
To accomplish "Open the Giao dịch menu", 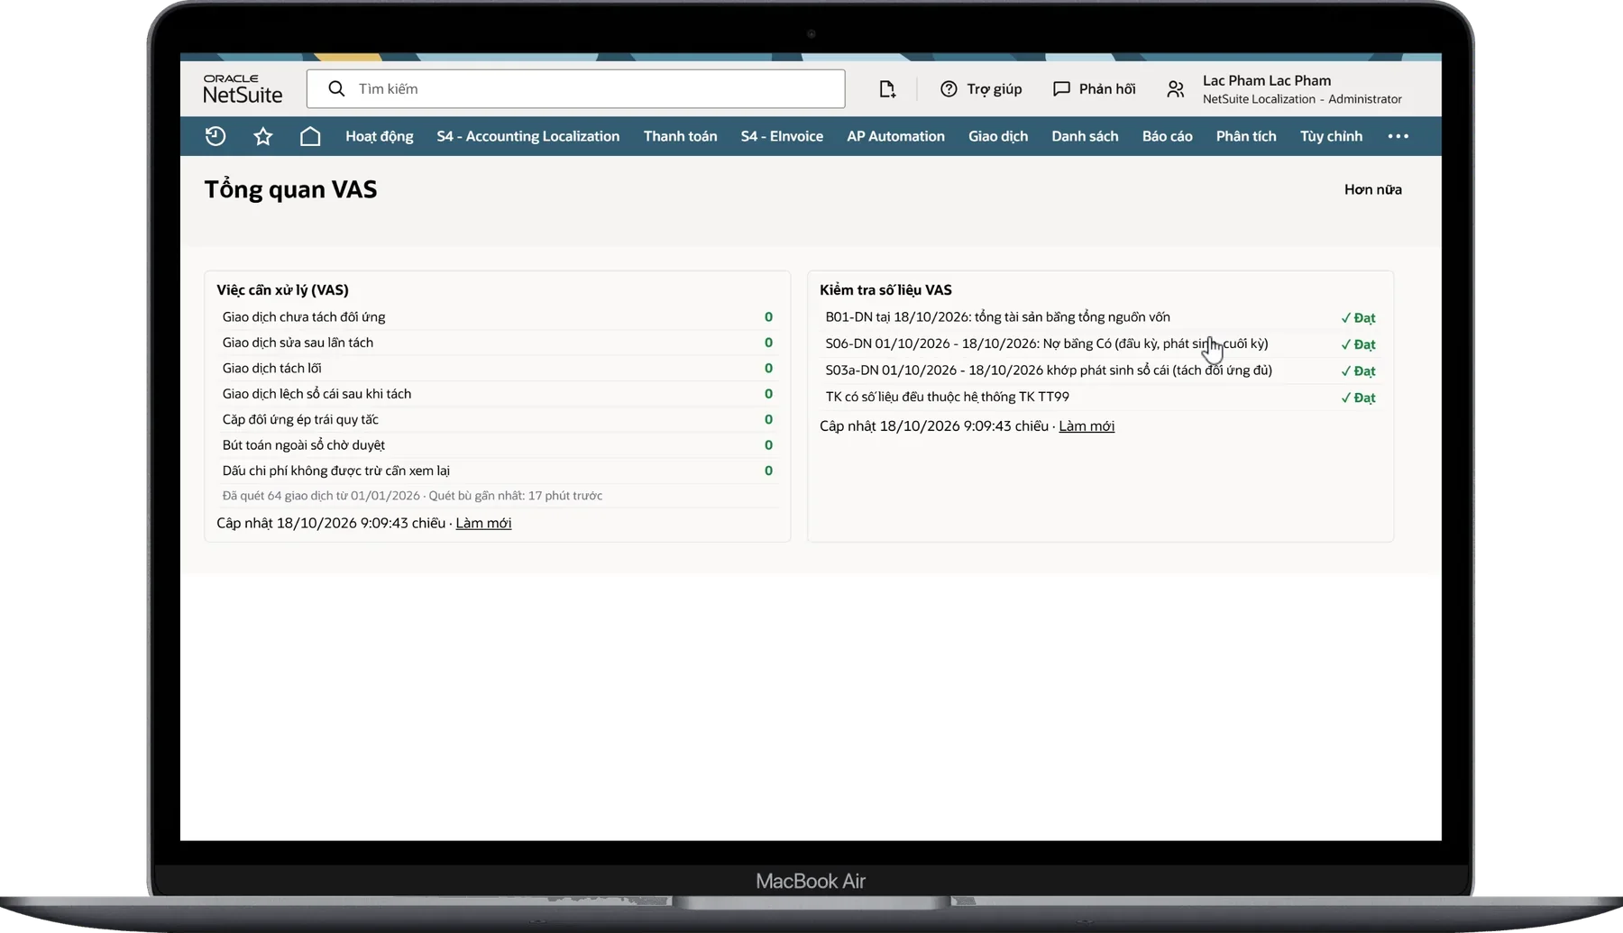I will pos(998,136).
